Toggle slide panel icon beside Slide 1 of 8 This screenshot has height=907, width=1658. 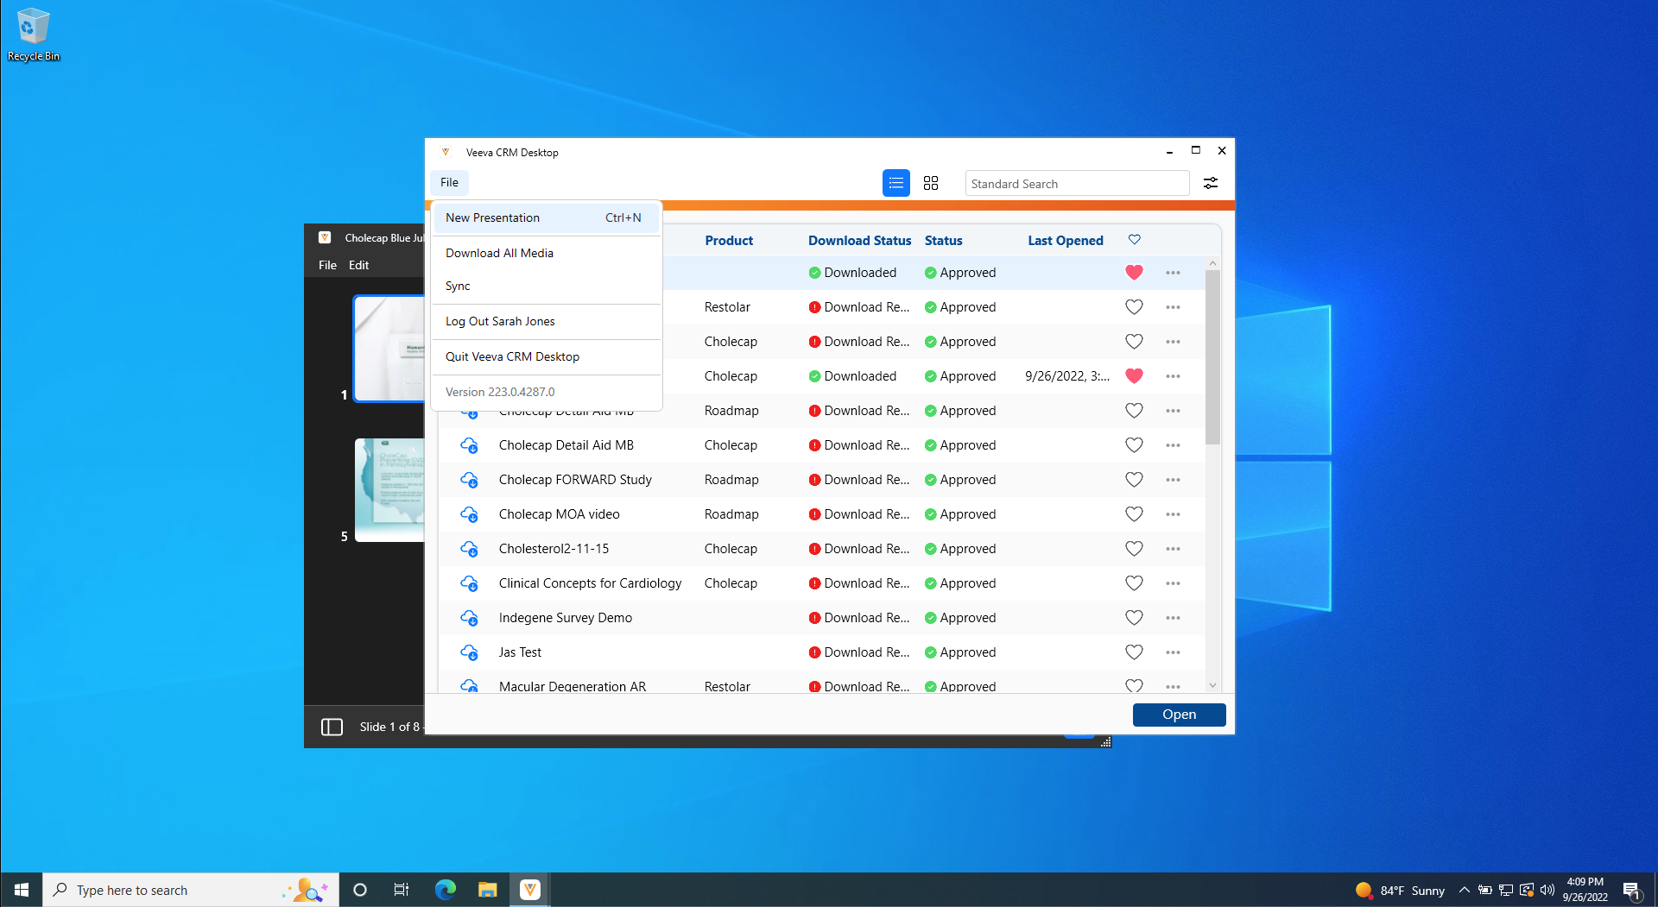332,727
